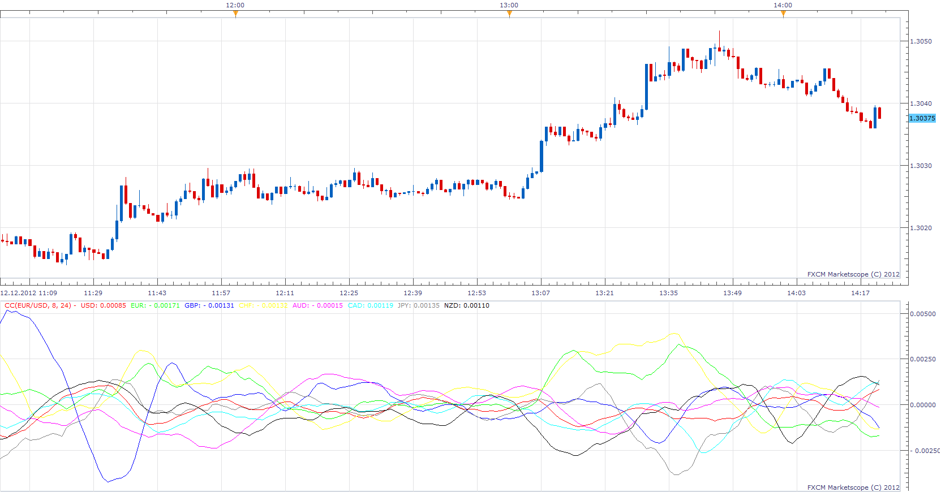
Task: Click the orange 12:00 hour marker
Action: point(235,14)
